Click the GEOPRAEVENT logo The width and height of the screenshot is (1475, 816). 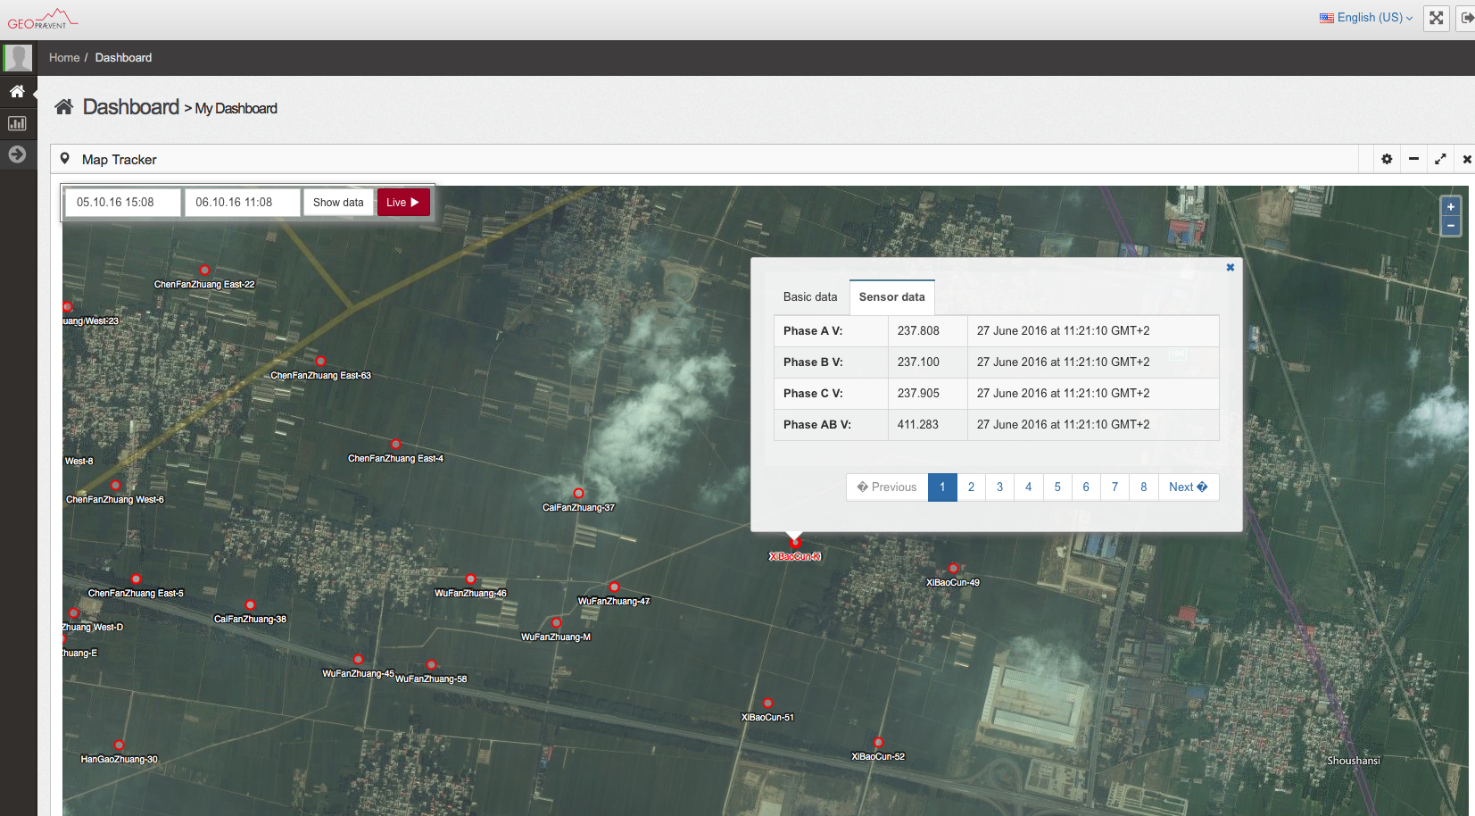(42, 19)
